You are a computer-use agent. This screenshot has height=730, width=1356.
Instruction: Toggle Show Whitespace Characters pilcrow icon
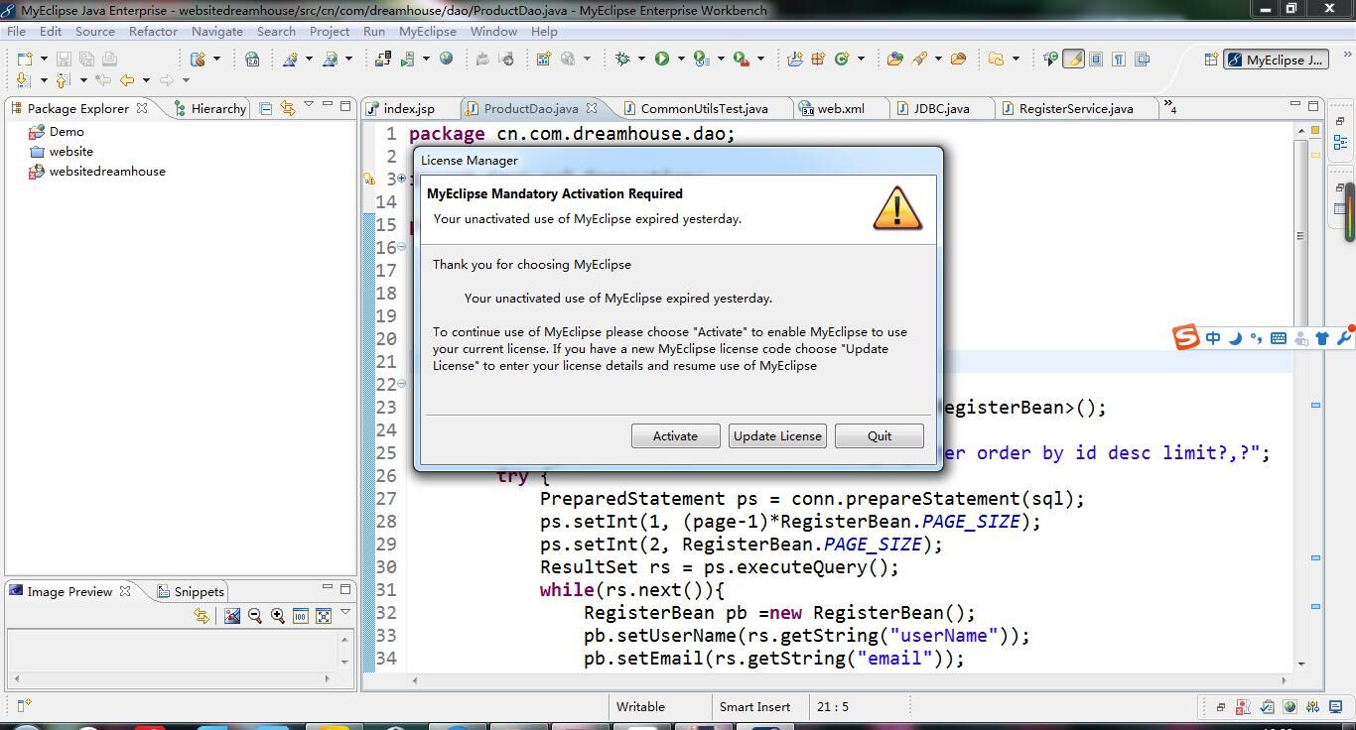click(1119, 60)
